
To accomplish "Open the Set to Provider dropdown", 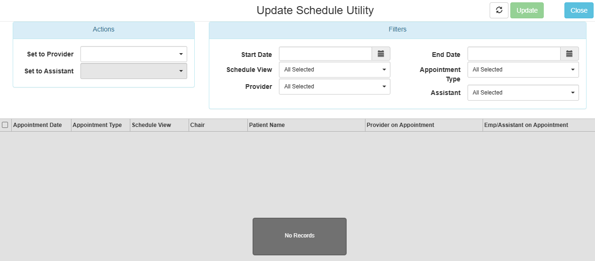I will coord(134,54).
